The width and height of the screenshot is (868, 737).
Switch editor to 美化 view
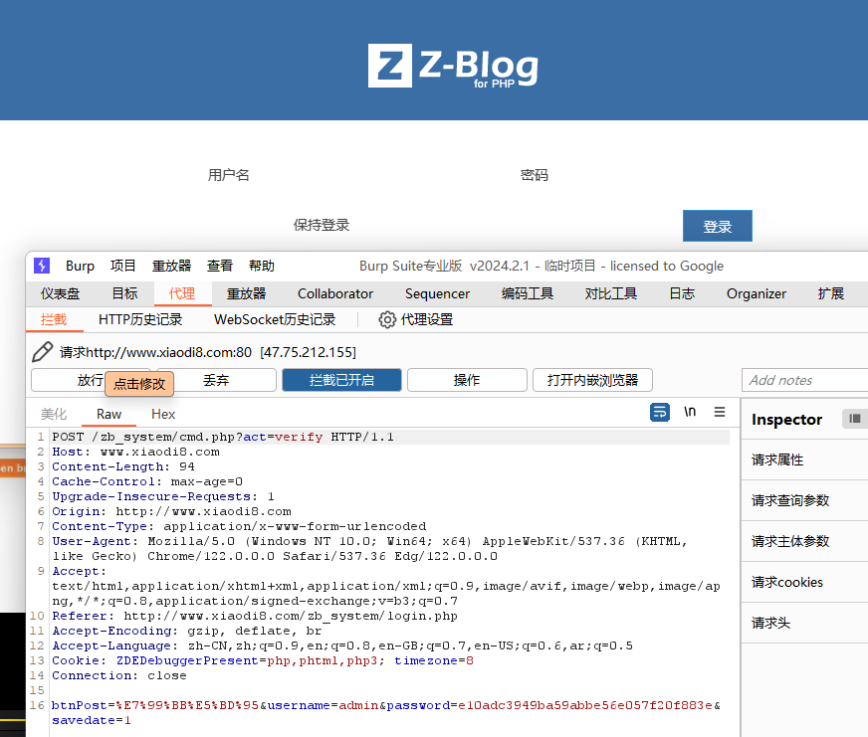click(x=54, y=414)
